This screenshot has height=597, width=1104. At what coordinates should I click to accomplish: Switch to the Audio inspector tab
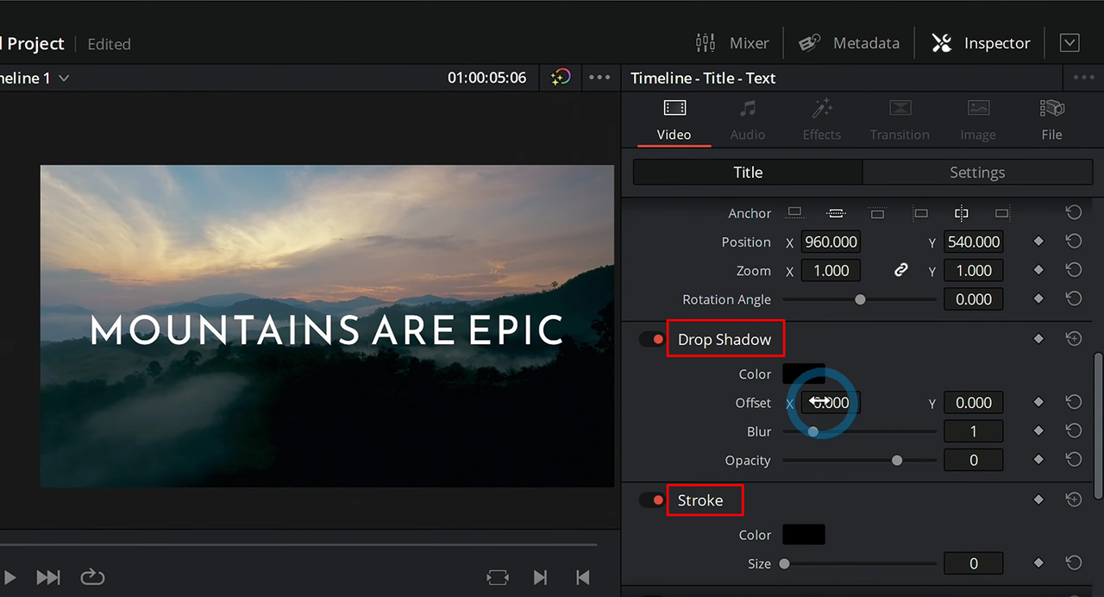coord(748,119)
